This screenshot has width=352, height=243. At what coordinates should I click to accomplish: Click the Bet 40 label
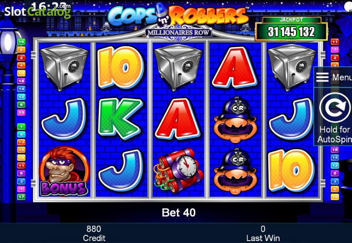[179, 213]
